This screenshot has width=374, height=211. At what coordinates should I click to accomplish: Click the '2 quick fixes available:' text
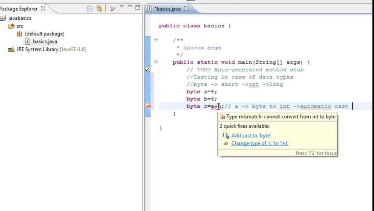coord(245,126)
